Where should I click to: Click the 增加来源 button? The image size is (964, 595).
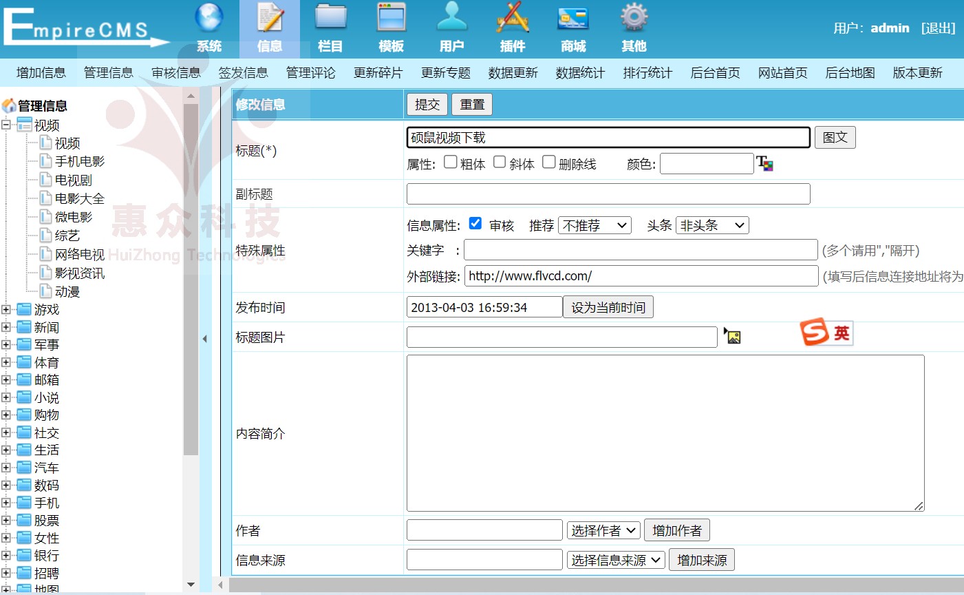tap(702, 560)
